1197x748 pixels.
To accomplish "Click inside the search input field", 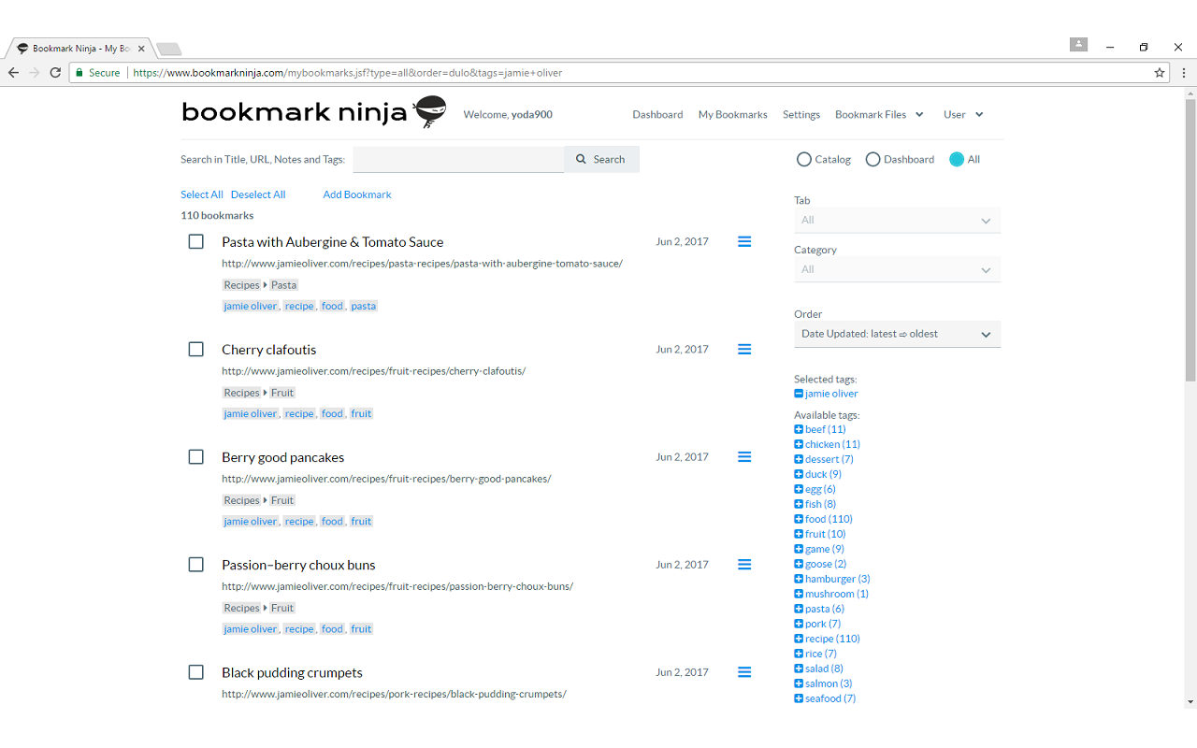I will pyautogui.click(x=458, y=159).
